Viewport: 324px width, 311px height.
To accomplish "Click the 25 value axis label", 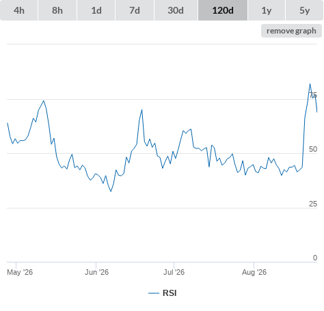I will (313, 204).
